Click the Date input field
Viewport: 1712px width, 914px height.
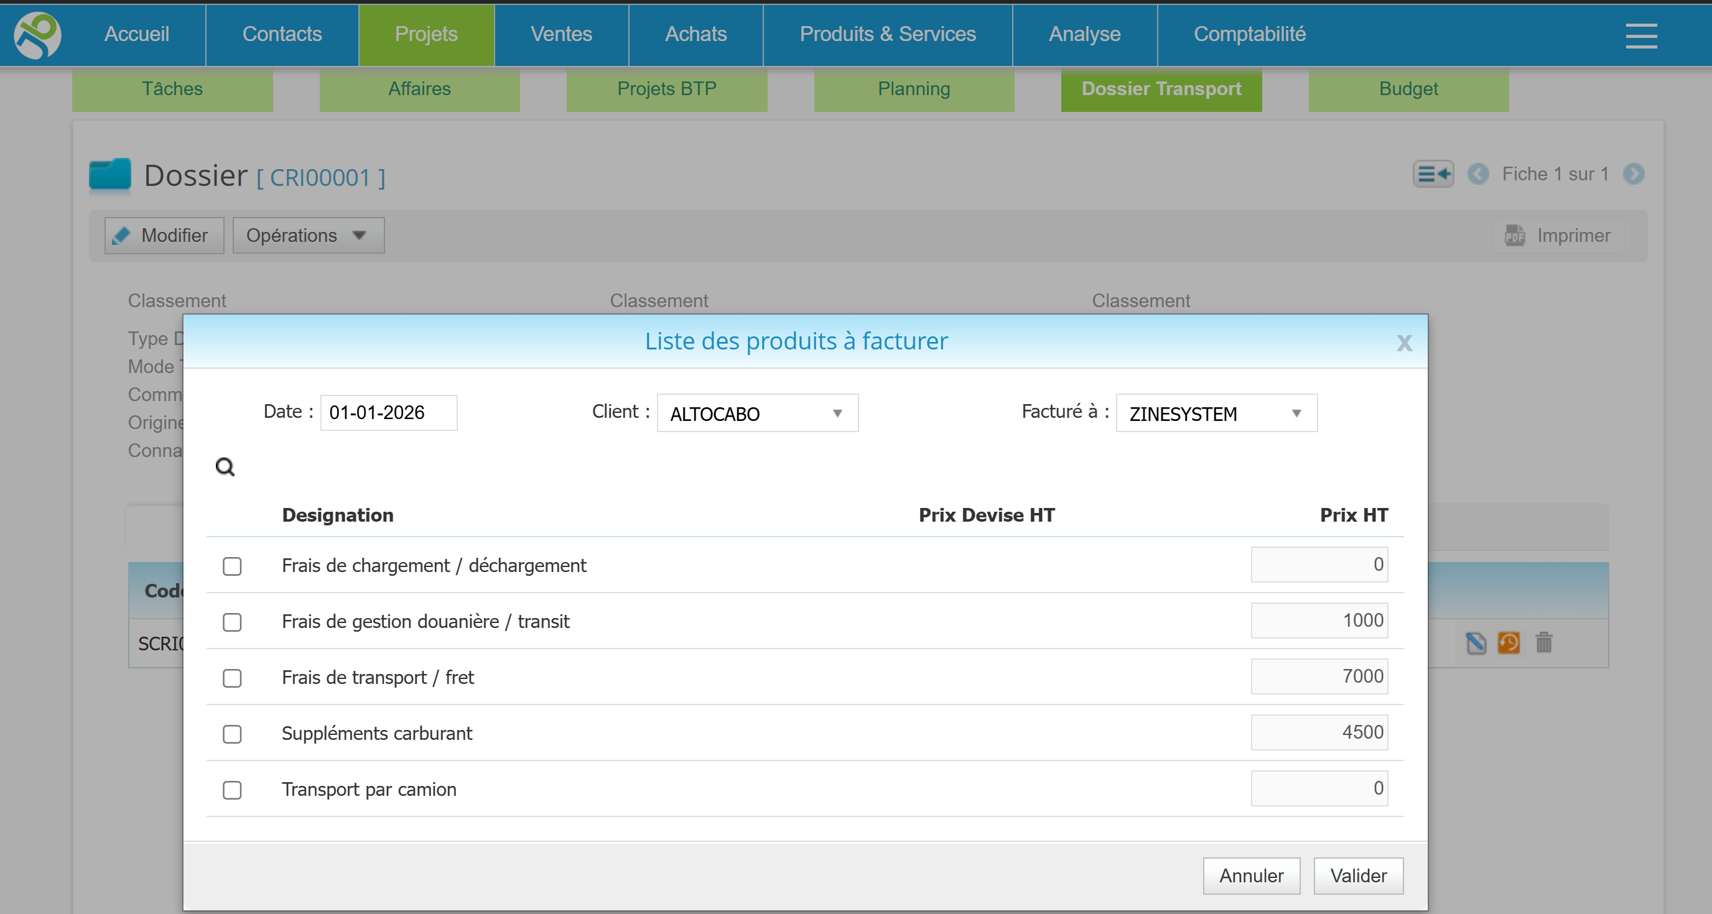(x=388, y=412)
